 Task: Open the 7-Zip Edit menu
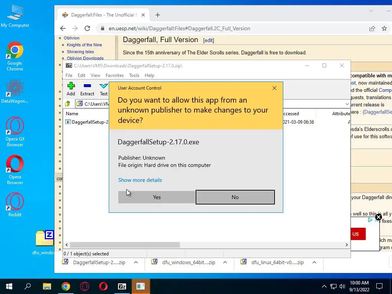pos(82,75)
